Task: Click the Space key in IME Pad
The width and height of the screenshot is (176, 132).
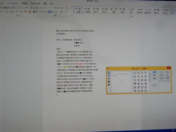Action: (x=161, y=78)
